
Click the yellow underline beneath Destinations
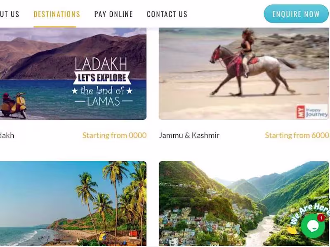[55, 27]
